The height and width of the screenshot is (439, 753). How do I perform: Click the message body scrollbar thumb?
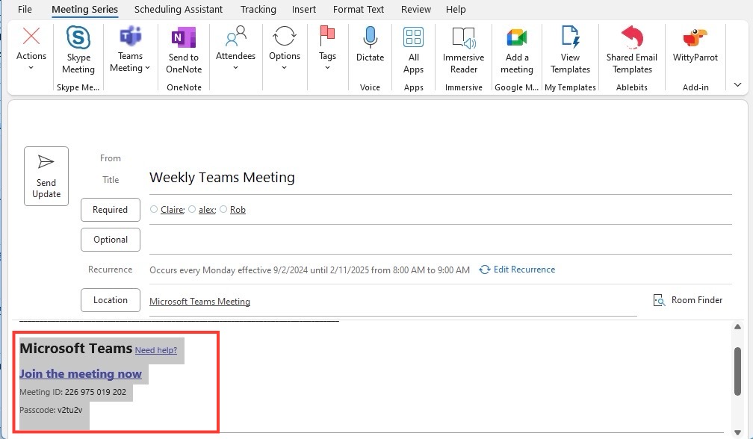tap(737, 371)
